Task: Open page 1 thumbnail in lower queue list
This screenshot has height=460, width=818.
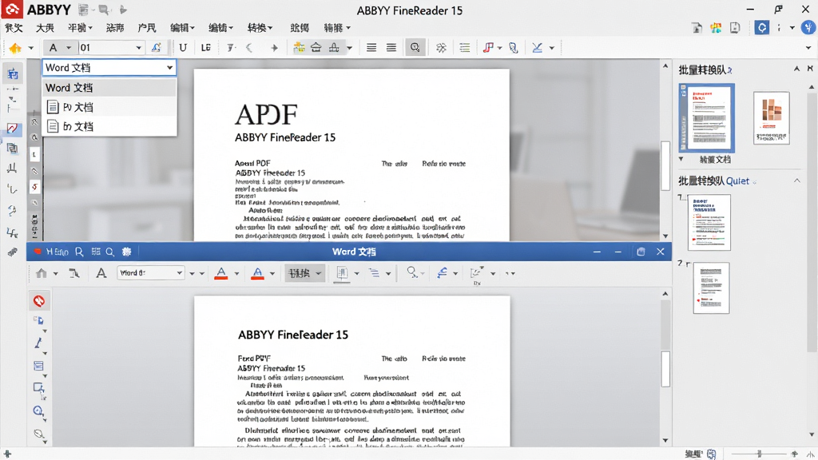Action: tap(709, 222)
